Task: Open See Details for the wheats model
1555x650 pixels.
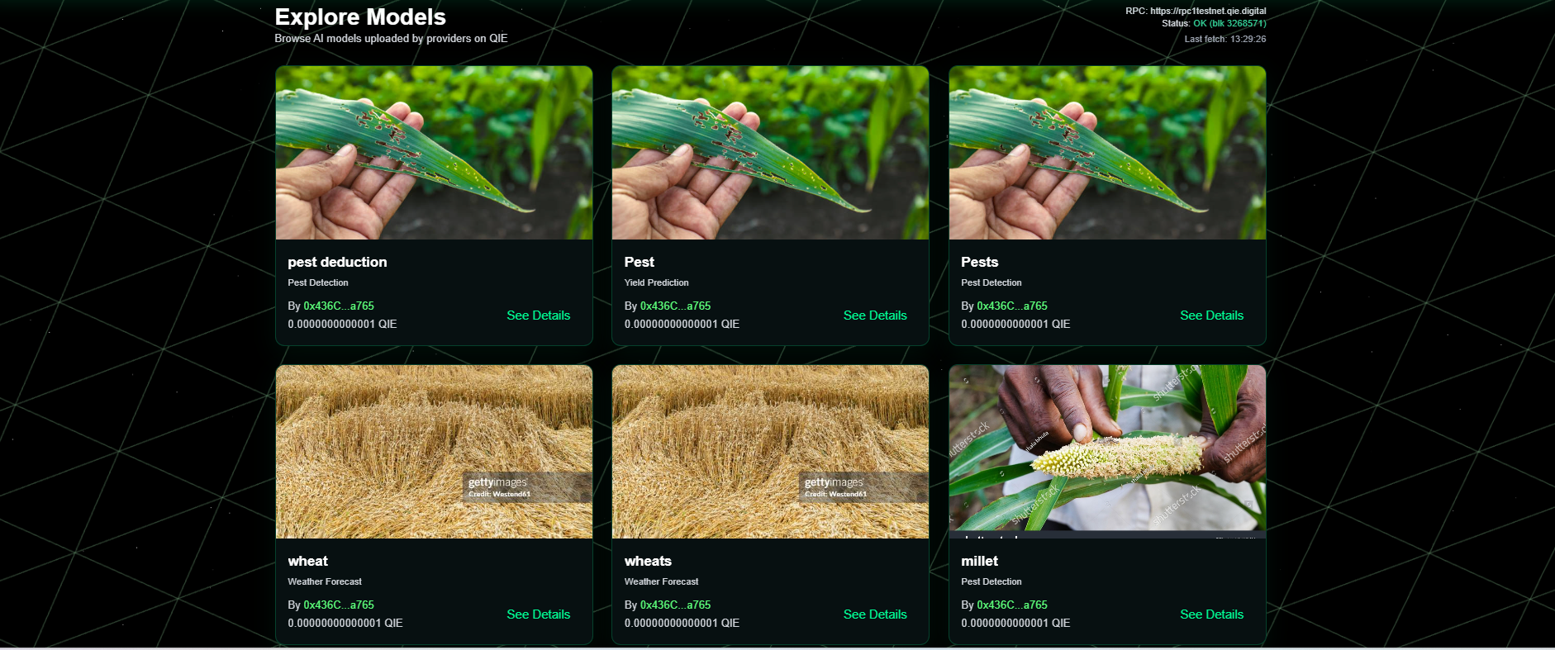Action: click(x=875, y=614)
